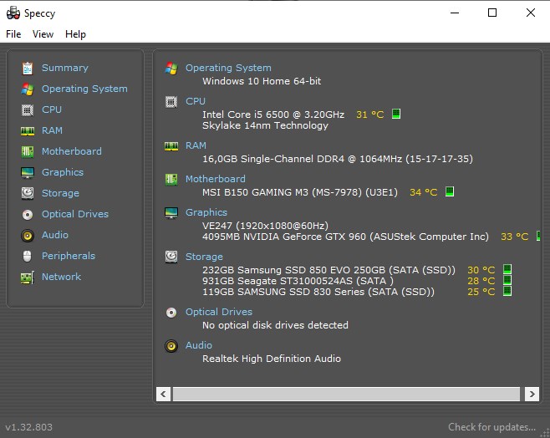Click the Optical Drives disc icon in sidebar

click(x=28, y=214)
